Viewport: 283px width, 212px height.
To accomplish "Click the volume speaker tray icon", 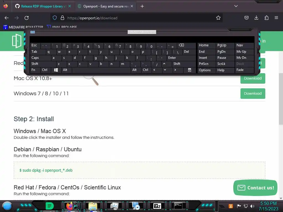I will [252, 206].
